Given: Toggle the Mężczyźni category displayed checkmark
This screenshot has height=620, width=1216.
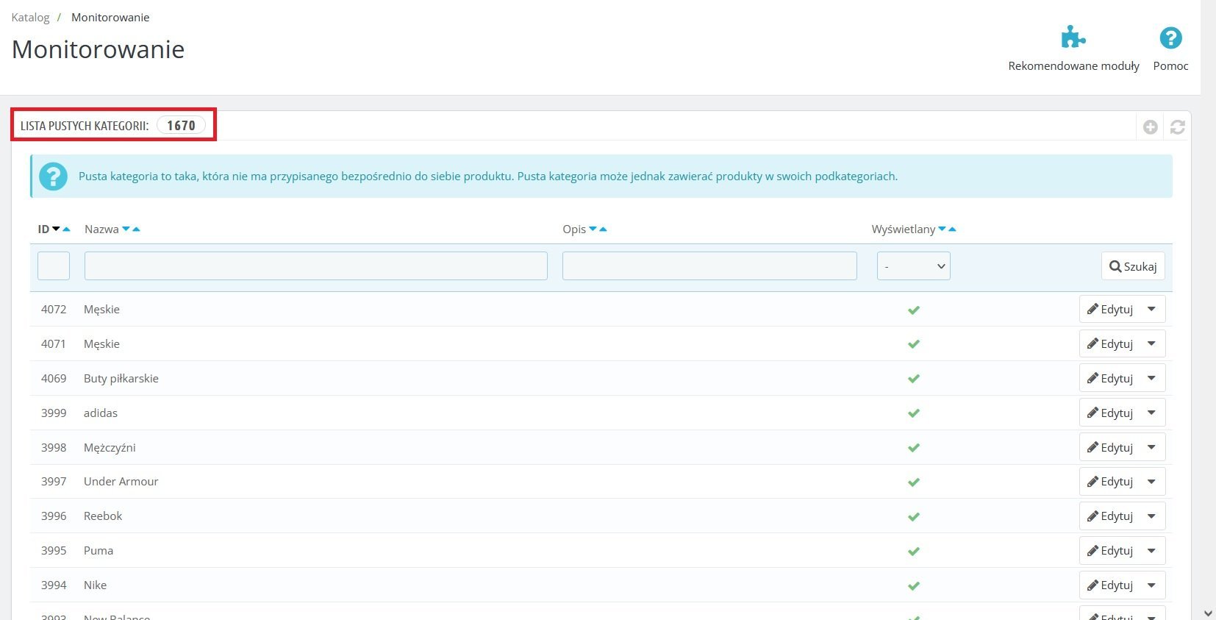Looking at the screenshot, I should (x=914, y=448).
